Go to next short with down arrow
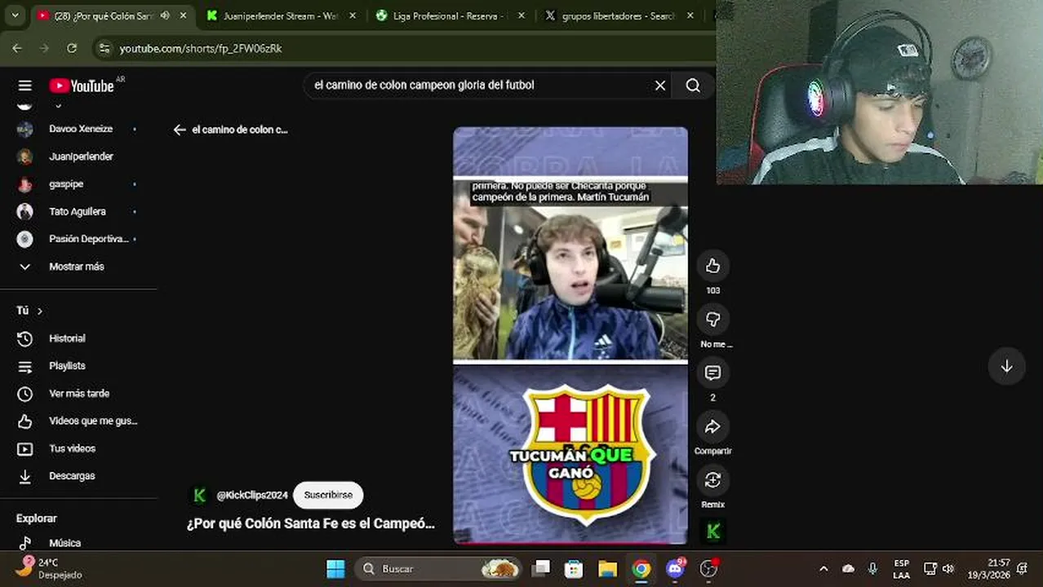 (1006, 366)
